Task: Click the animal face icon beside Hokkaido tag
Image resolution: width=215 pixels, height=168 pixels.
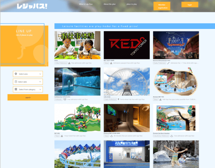Action: click(x=65, y=99)
